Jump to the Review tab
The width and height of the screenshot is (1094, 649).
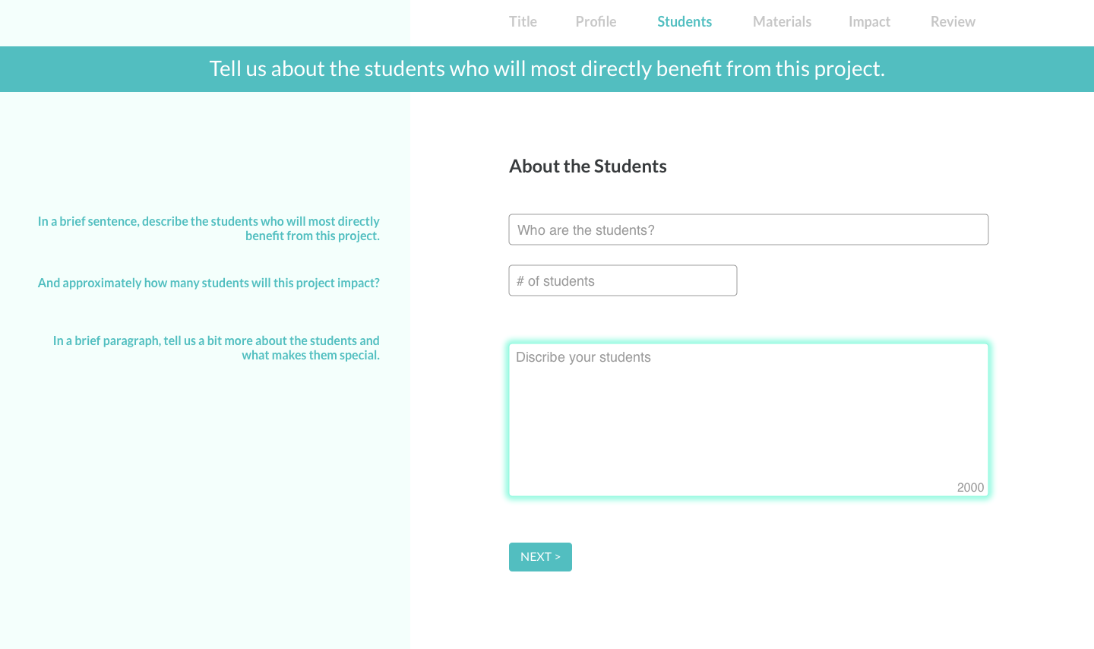pyautogui.click(x=953, y=22)
